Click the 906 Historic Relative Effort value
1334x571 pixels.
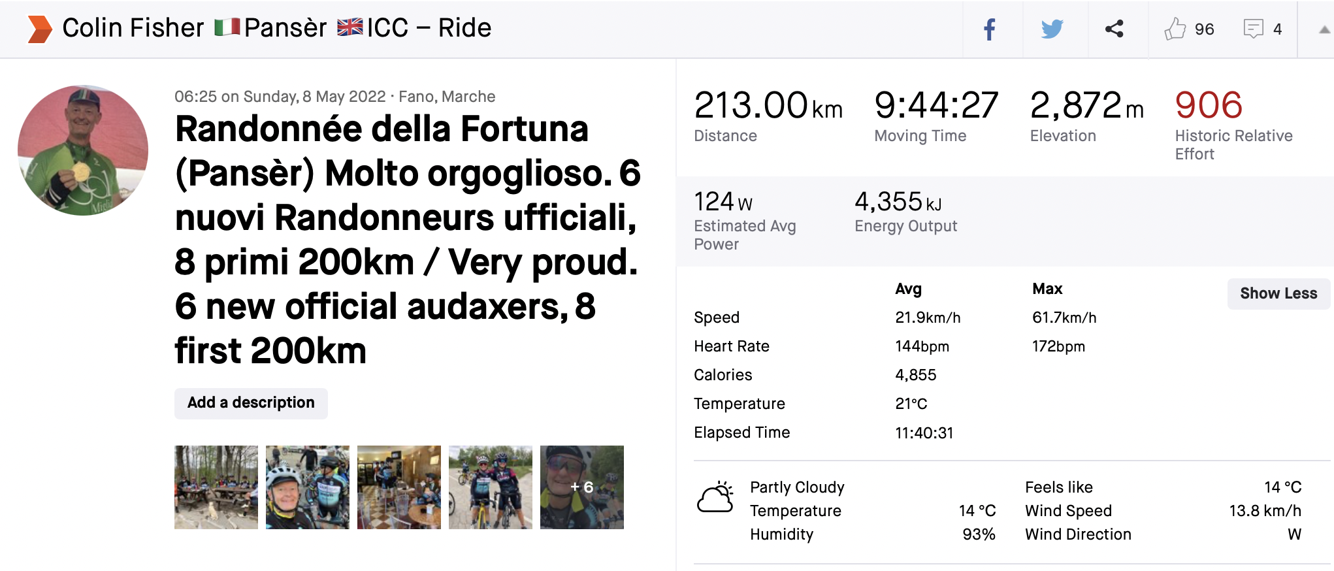pos(1209,105)
